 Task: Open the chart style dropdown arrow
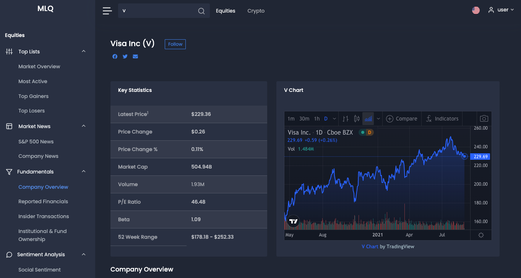(378, 119)
